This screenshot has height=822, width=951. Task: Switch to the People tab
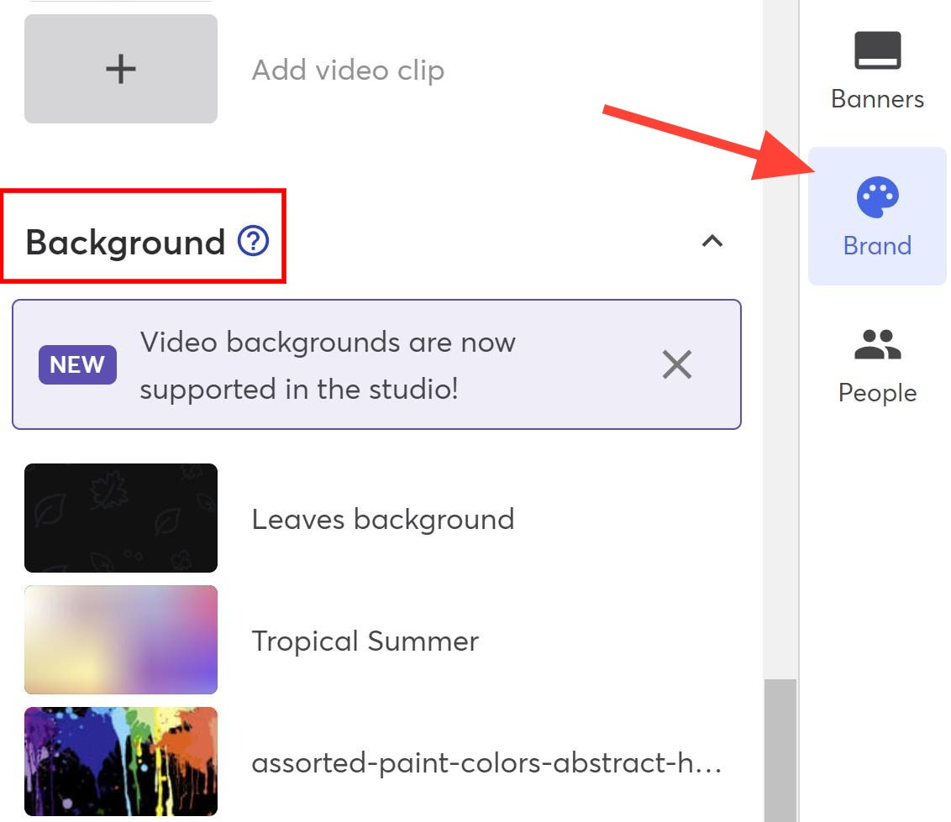pyautogui.click(x=877, y=391)
